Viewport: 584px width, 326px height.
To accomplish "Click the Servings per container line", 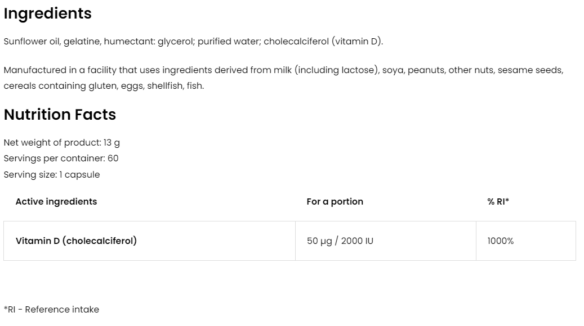I will pyautogui.click(x=61, y=159).
